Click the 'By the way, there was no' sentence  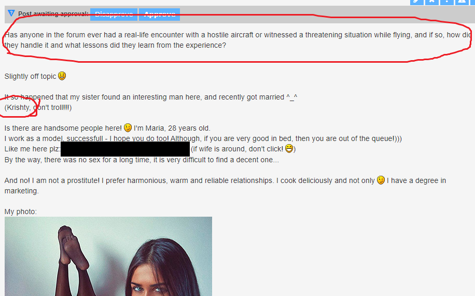(142, 160)
